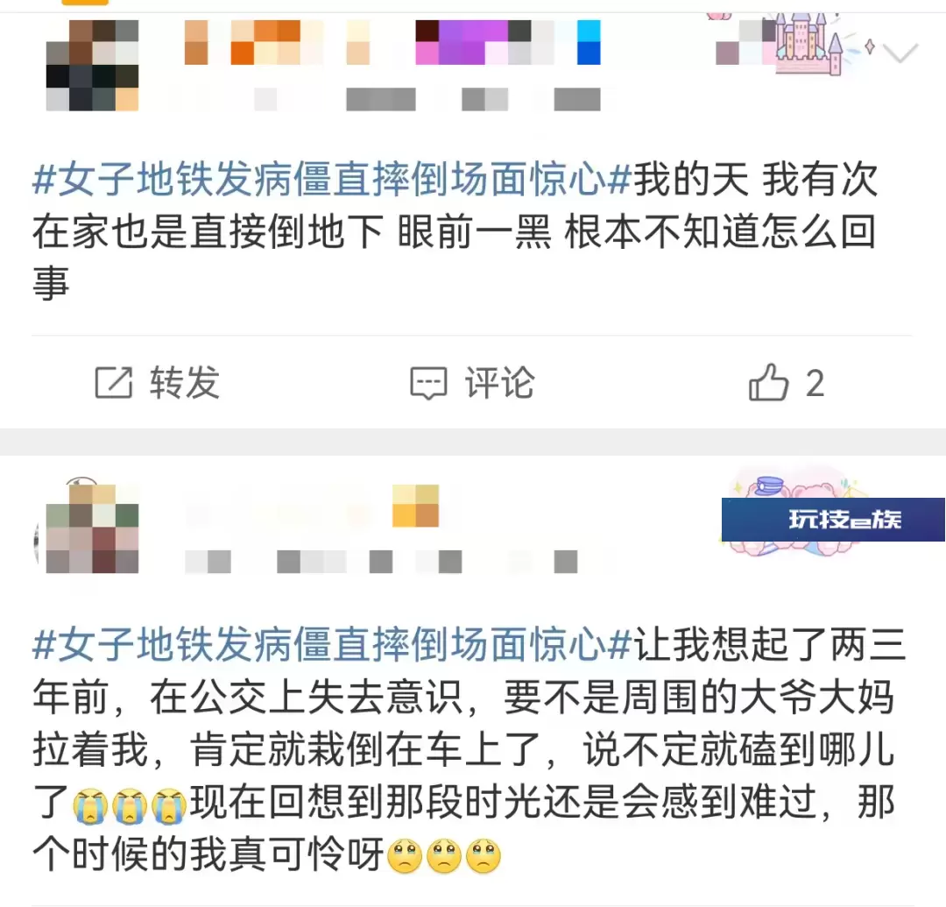Image resolution: width=946 pixels, height=907 pixels.
Task: Open the castle badge decoration on first post
Action: coord(806,44)
